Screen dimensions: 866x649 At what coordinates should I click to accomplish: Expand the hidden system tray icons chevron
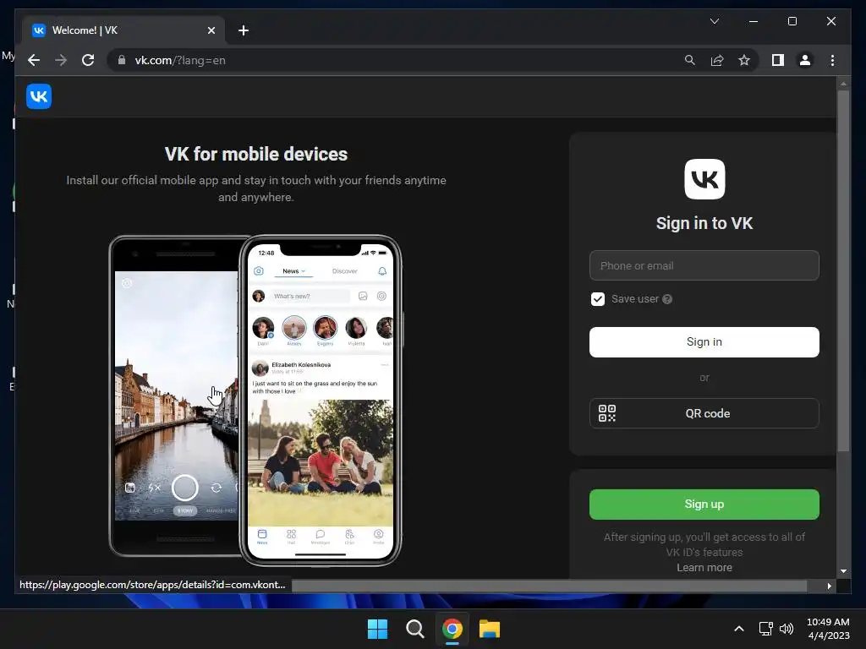pyautogui.click(x=739, y=629)
